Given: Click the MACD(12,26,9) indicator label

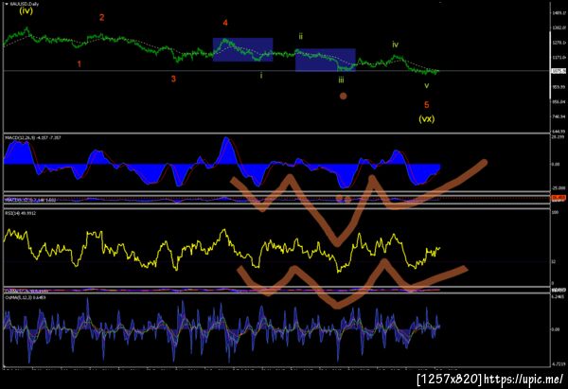Looking at the screenshot, I should 32,137.
